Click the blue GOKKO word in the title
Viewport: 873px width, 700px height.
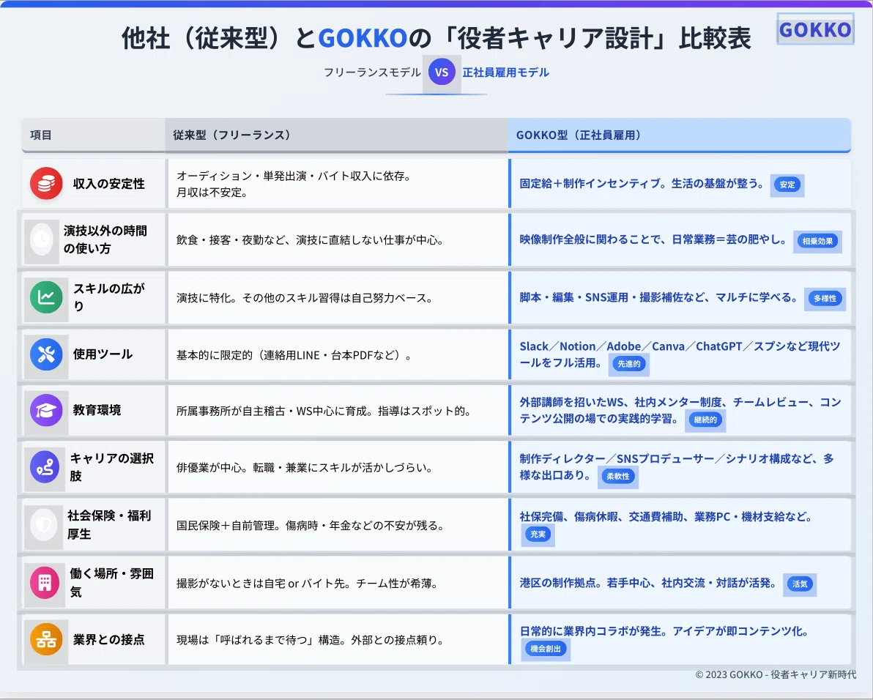(x=363, y=38)
